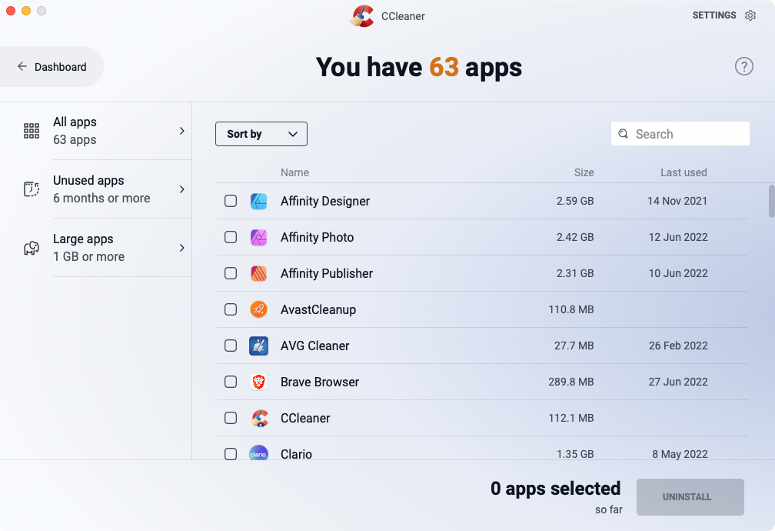Click the AVG Cleaner name

(x=315, y=346)
